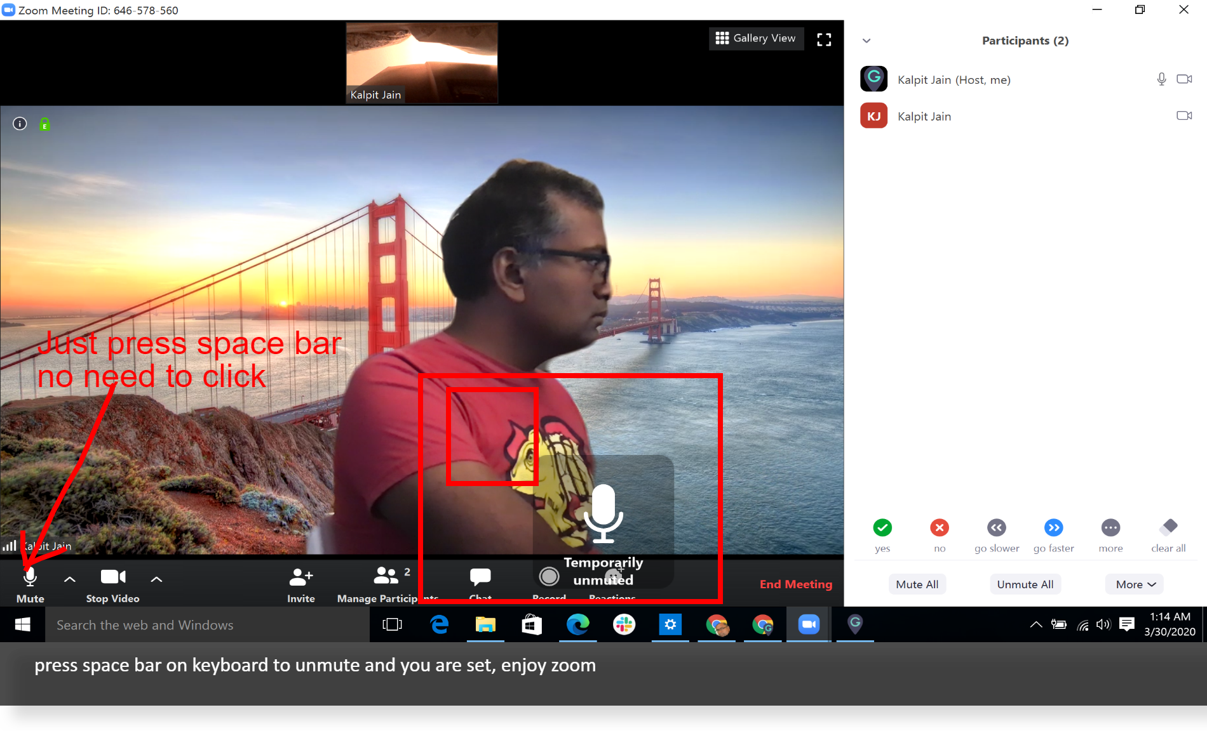This screenshot has height=731, width=1207.
Task: Open video options arrow beside Stop Video
Action: 156,579
